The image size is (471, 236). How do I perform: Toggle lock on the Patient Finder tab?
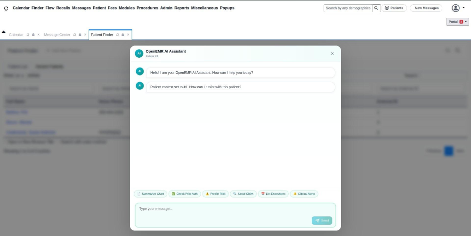tap(123, 35)
